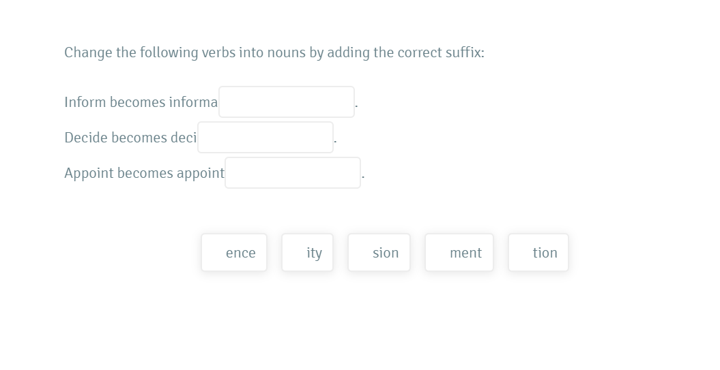Click the "deci" fragment before the second blank
Image resolution: width=720 pixels, height=370 pixels.
click(x=184, y=138)
